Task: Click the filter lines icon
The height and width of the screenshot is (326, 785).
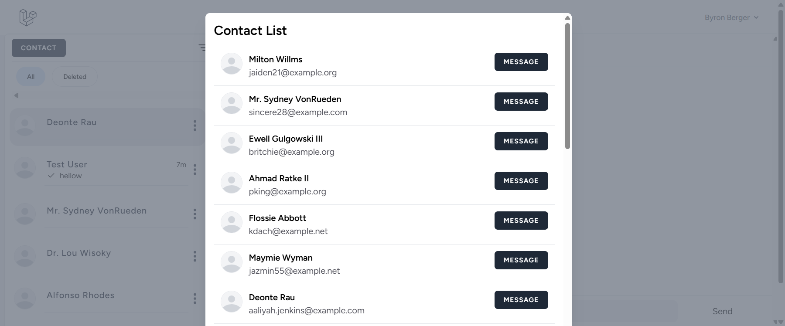Action: [x=202, y=47]
